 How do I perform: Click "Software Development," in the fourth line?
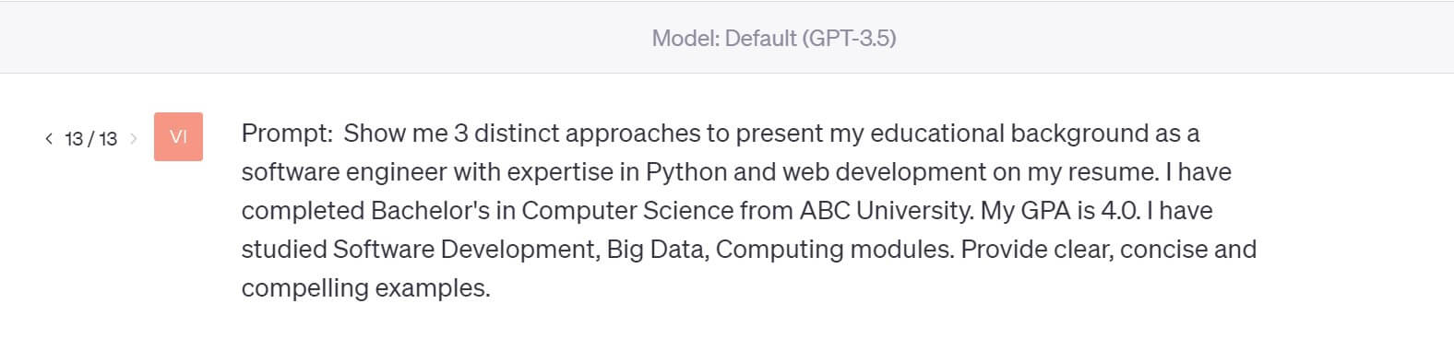[x=466, y=250]
